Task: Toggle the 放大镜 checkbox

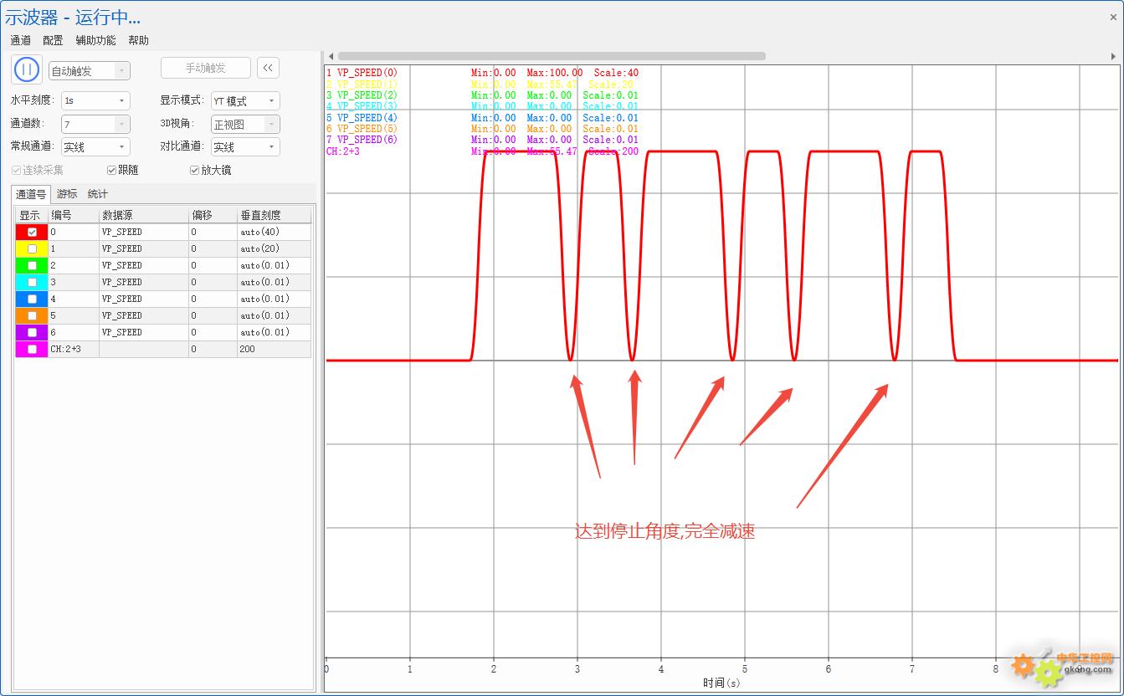Action: tap(195, 170)
